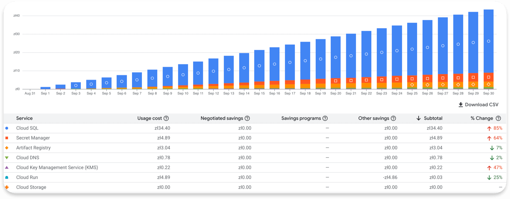Image resolution: width=510 pixels, height=199 pixels.
Task: Click the Other savings column header
Action: click(374, 118)
